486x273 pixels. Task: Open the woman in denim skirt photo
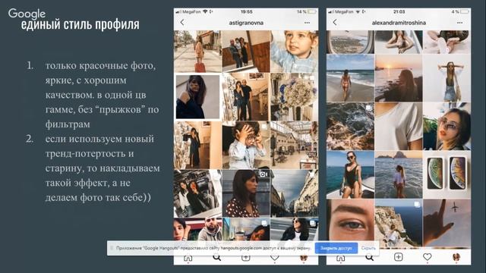(x=447, y=78)
